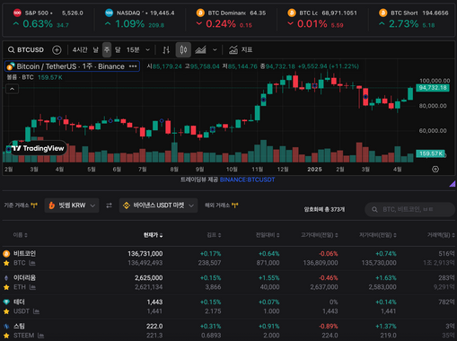The height and width of the screenshot is (341, 457).
Task: Select the 달 (month) timeframe
Action: click(118, 49)
